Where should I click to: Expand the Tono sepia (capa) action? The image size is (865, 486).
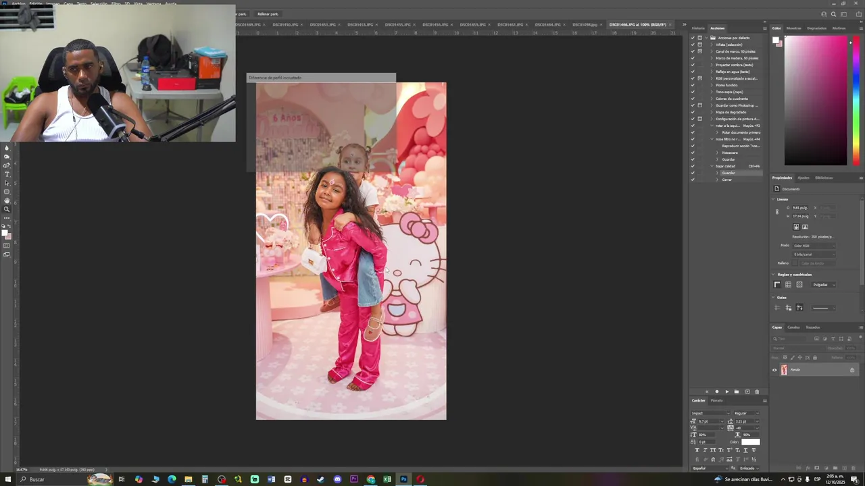[712, 92]
